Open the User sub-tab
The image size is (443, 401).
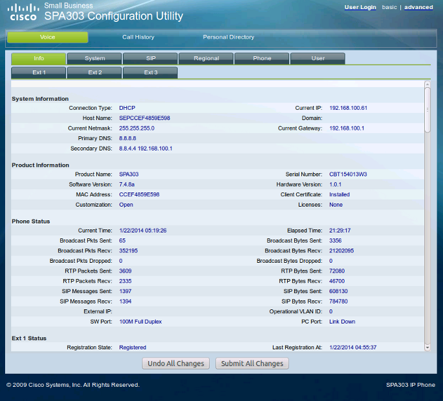318,58
